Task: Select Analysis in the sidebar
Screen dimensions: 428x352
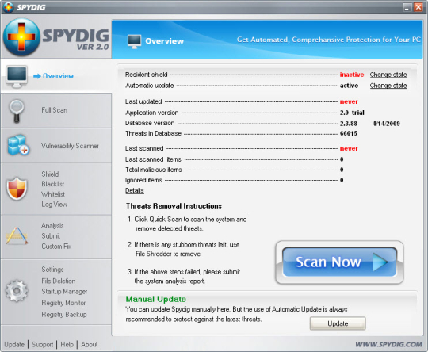Action: click(52, 226)
